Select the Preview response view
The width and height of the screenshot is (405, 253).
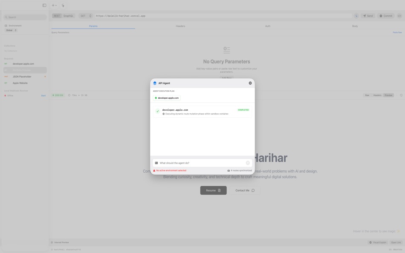coord(388,95)
